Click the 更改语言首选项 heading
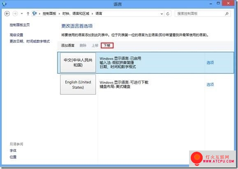Image resolution: width=238 pixels, height=169 pixels. pyautogui.click(x=77, y=26)
